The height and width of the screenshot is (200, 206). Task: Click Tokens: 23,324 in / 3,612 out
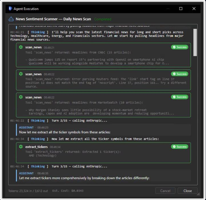click(x=28, y=191)
